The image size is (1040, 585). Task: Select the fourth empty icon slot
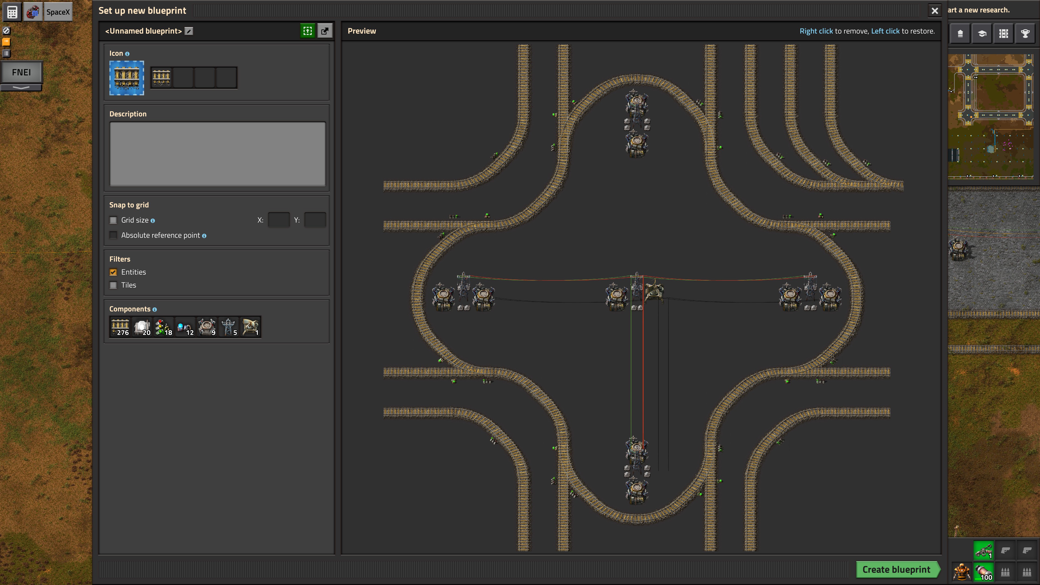[226, 77]
